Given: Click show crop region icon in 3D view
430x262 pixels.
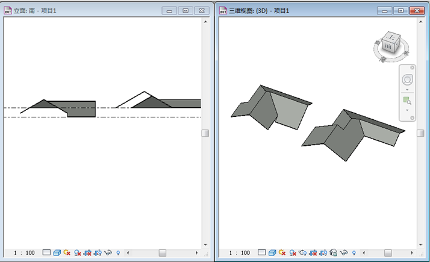Looking at the screenshot, I should pyautogui.click(x=323, y=253).
